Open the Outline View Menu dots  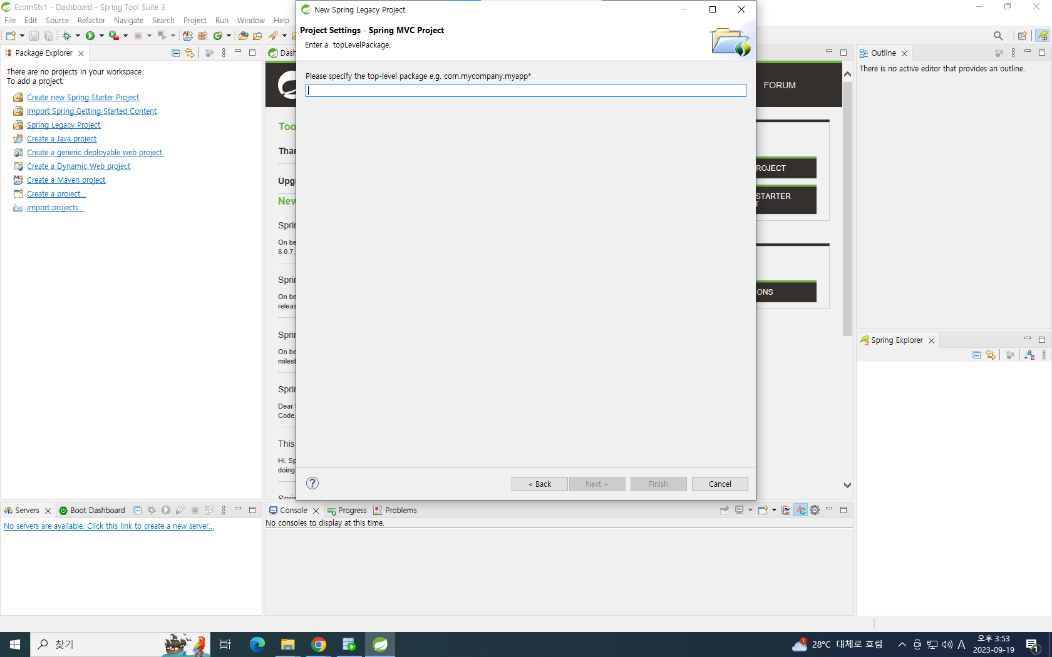1013,53
